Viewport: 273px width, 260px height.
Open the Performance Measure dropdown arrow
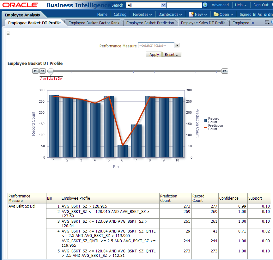pos(177,45)
